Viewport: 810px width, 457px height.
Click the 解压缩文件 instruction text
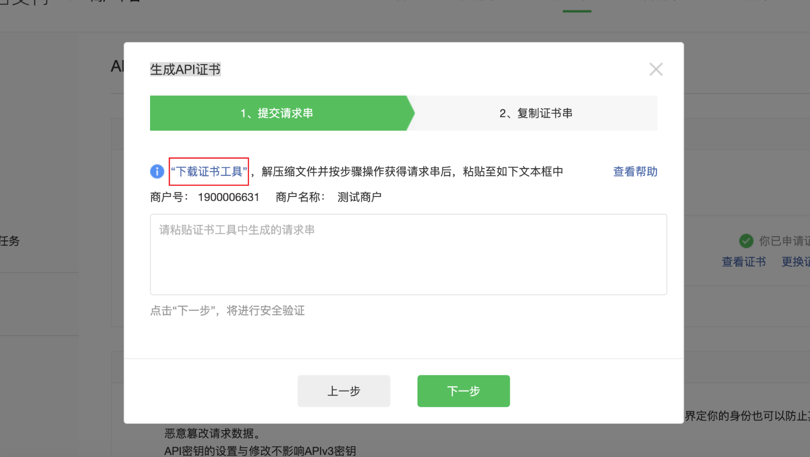(412, 172)
